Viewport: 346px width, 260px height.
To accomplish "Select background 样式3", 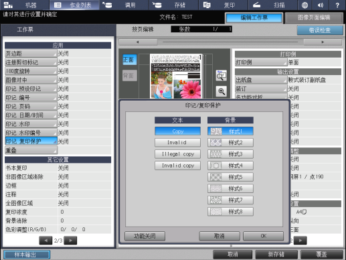I will point(230,154).
